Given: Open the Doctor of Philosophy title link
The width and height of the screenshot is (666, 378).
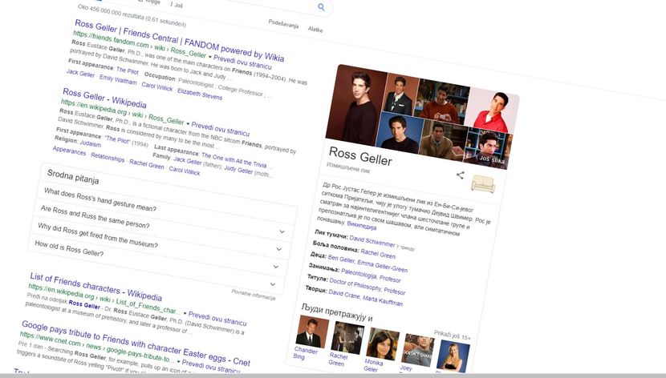Looking at the screenshot, I should [x=355, y=285].
